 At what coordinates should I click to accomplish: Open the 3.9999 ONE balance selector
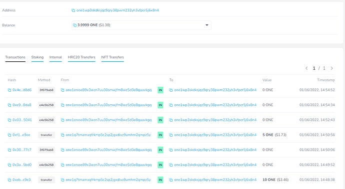click(x=141, y=25)
